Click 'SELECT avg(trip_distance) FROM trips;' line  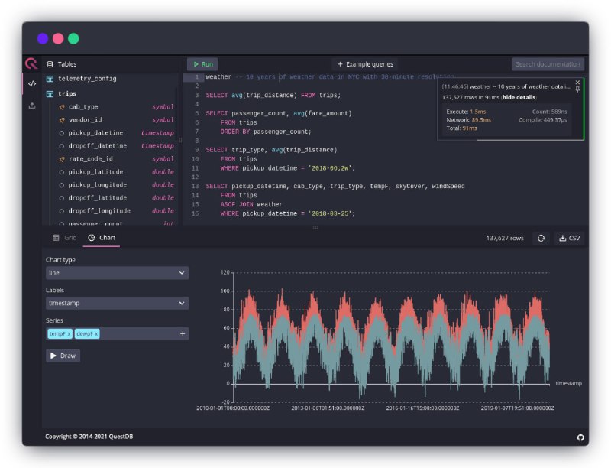coord(273,95)
